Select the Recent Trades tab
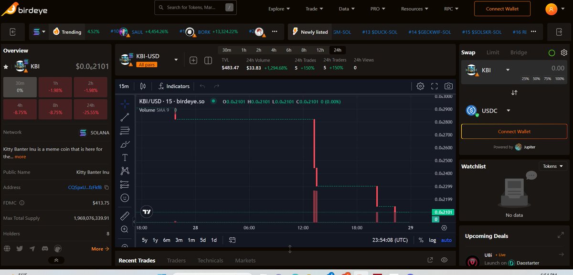 coord(137,261)
